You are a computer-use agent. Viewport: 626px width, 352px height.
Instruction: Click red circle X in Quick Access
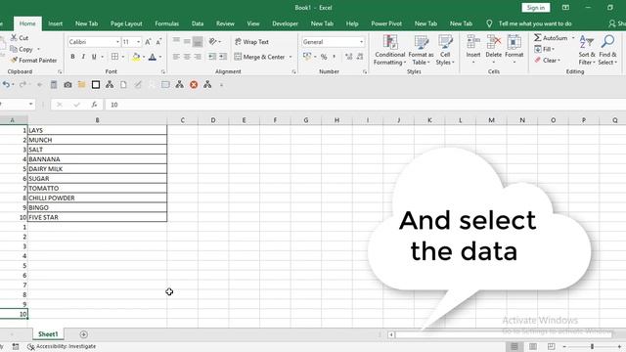click(194, 85)
